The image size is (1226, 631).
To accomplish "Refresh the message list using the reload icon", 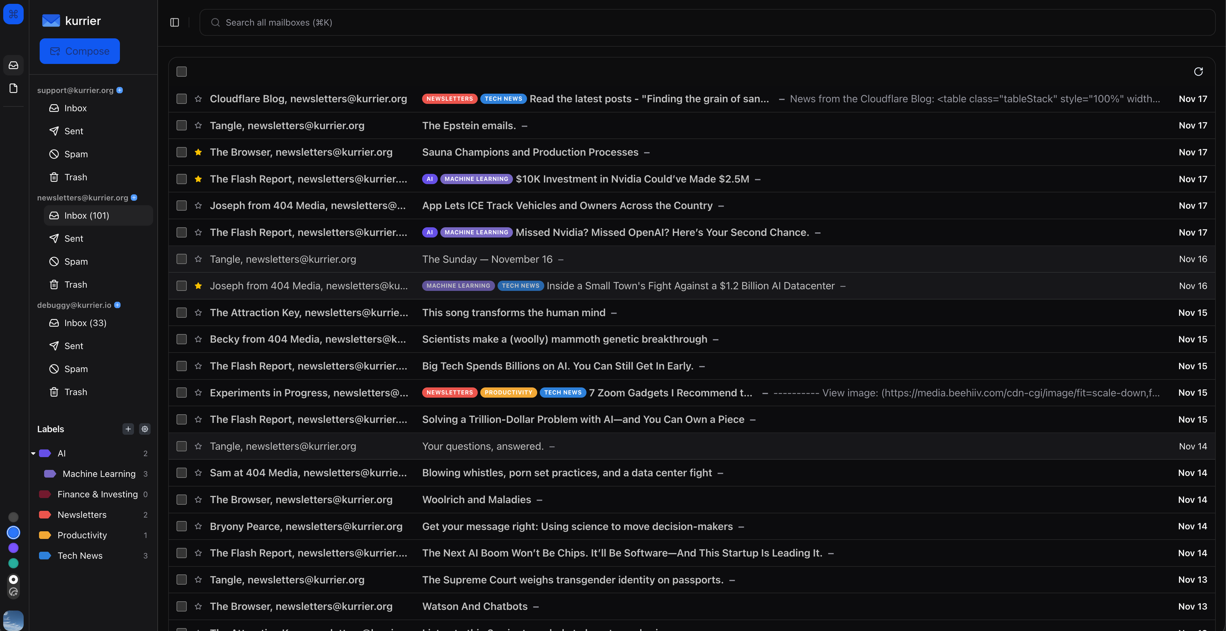I will pos(1198,71).
